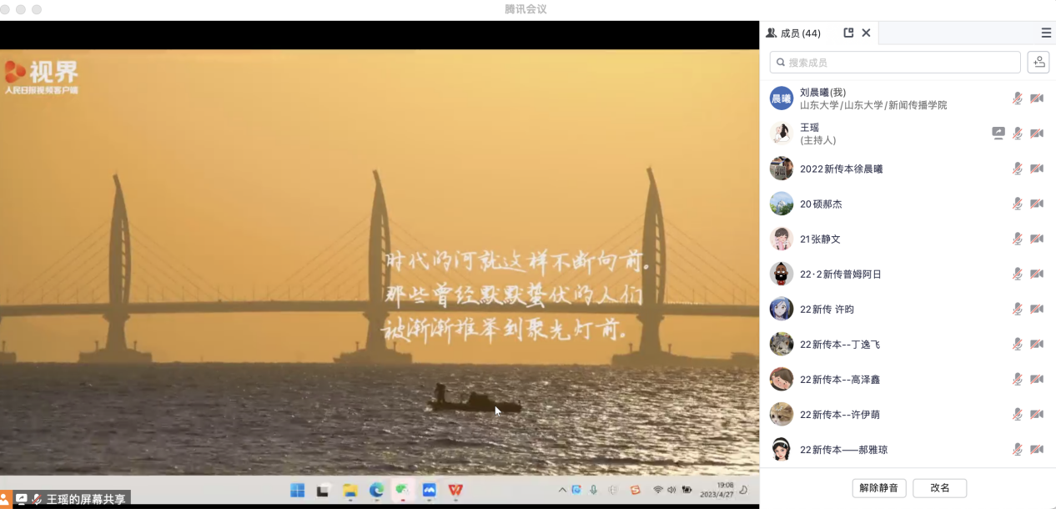Click the screen sharing icon beside 王瑶
Image resolution: width=1056 pixels, height=509 pixels.
coord(998,134)
